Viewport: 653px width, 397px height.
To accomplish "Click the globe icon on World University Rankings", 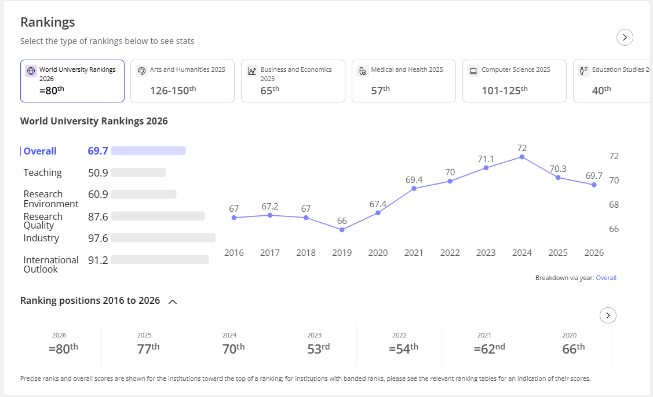I will tap(31, 71).
